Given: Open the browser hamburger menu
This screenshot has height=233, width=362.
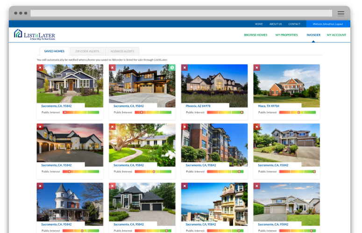Looking at the screenshot, I should point(341,14).
